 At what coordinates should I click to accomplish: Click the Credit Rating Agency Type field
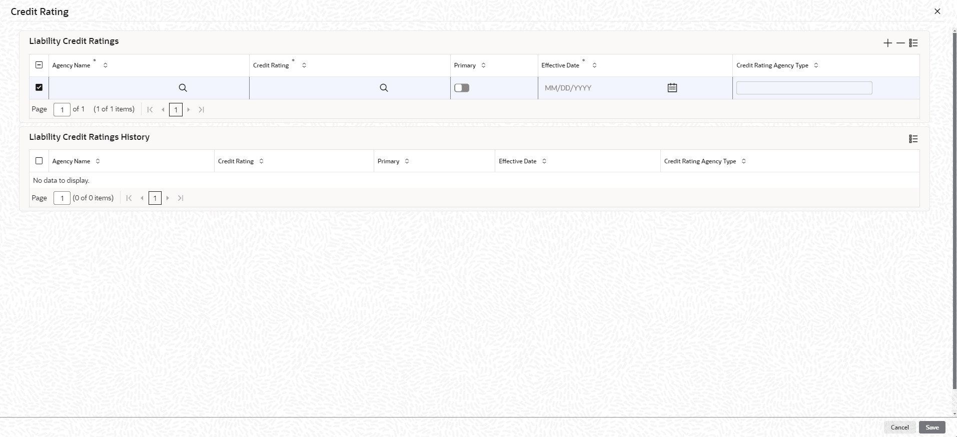point(804,88)
